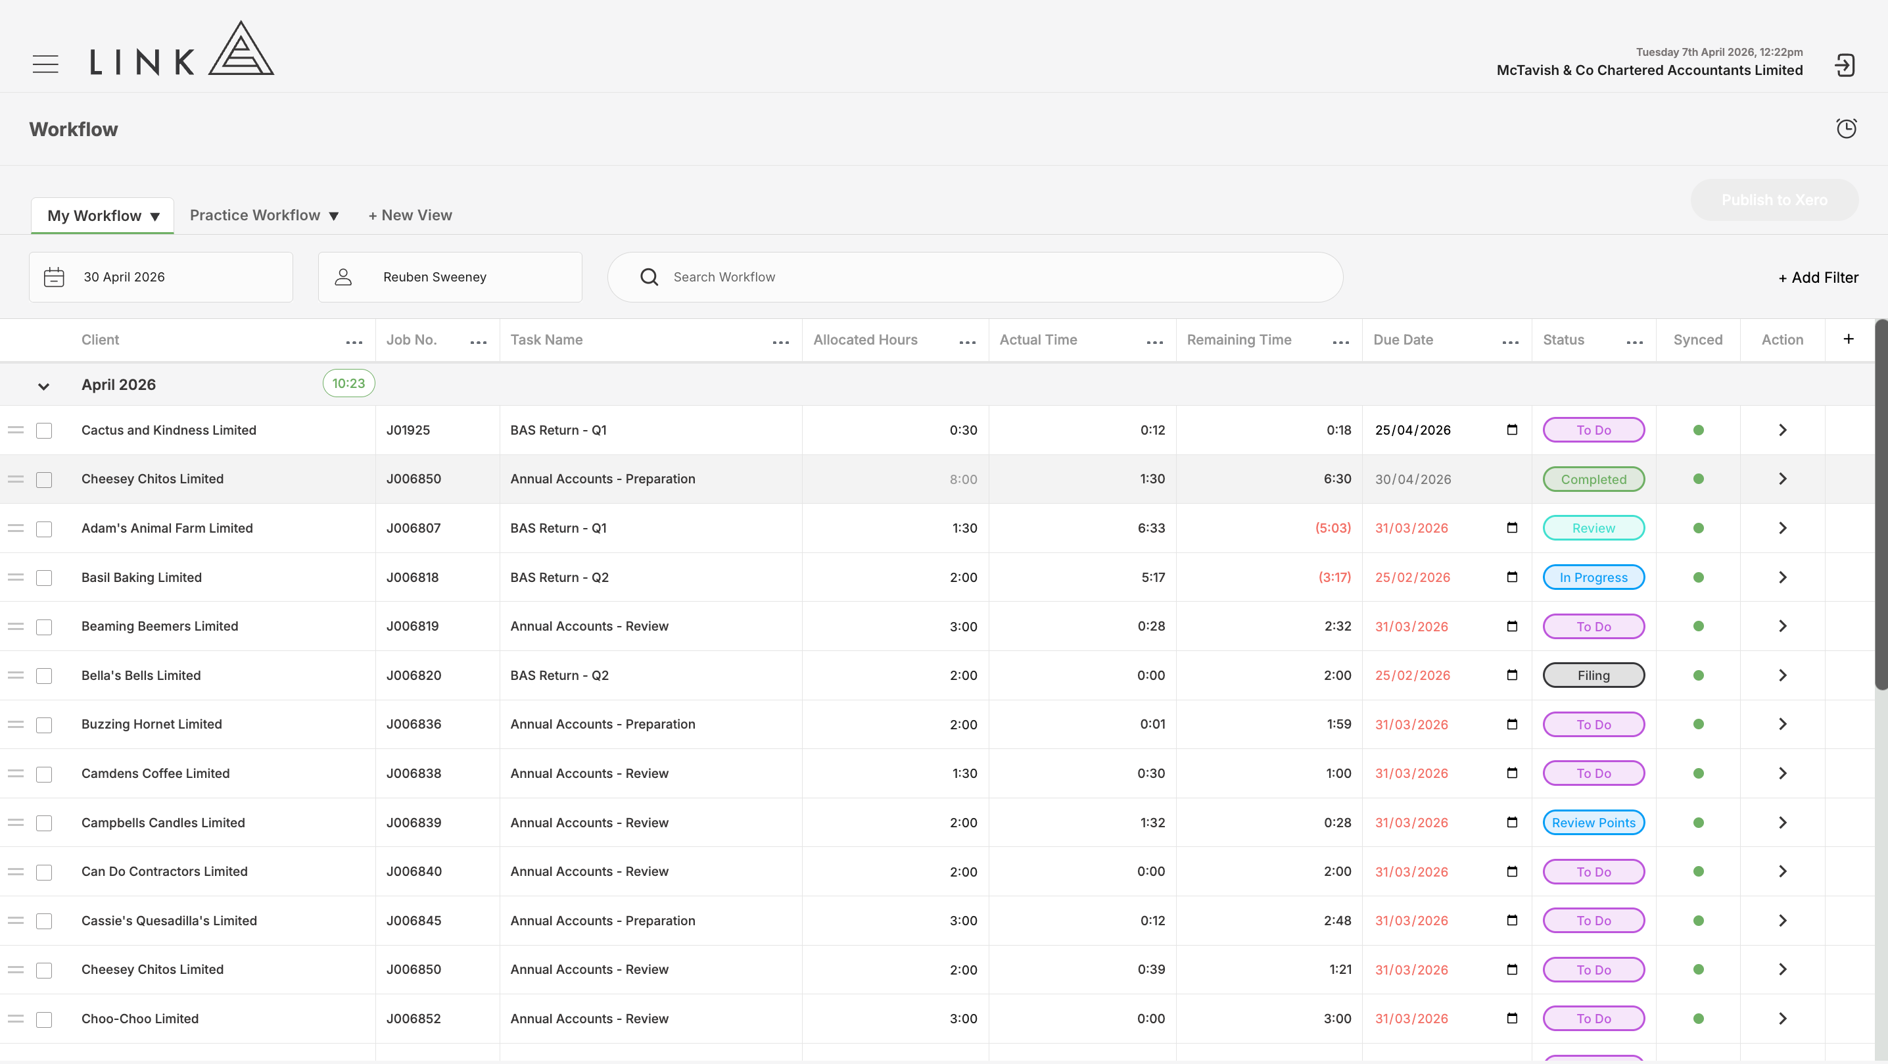Open action arrow for Cheesey Chitos Preparation row

tap(1782, 479)
